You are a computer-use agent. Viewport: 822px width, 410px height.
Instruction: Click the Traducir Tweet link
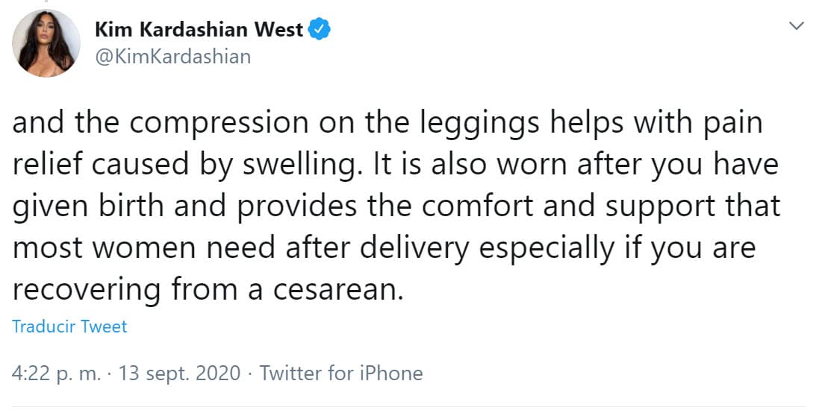70,327
